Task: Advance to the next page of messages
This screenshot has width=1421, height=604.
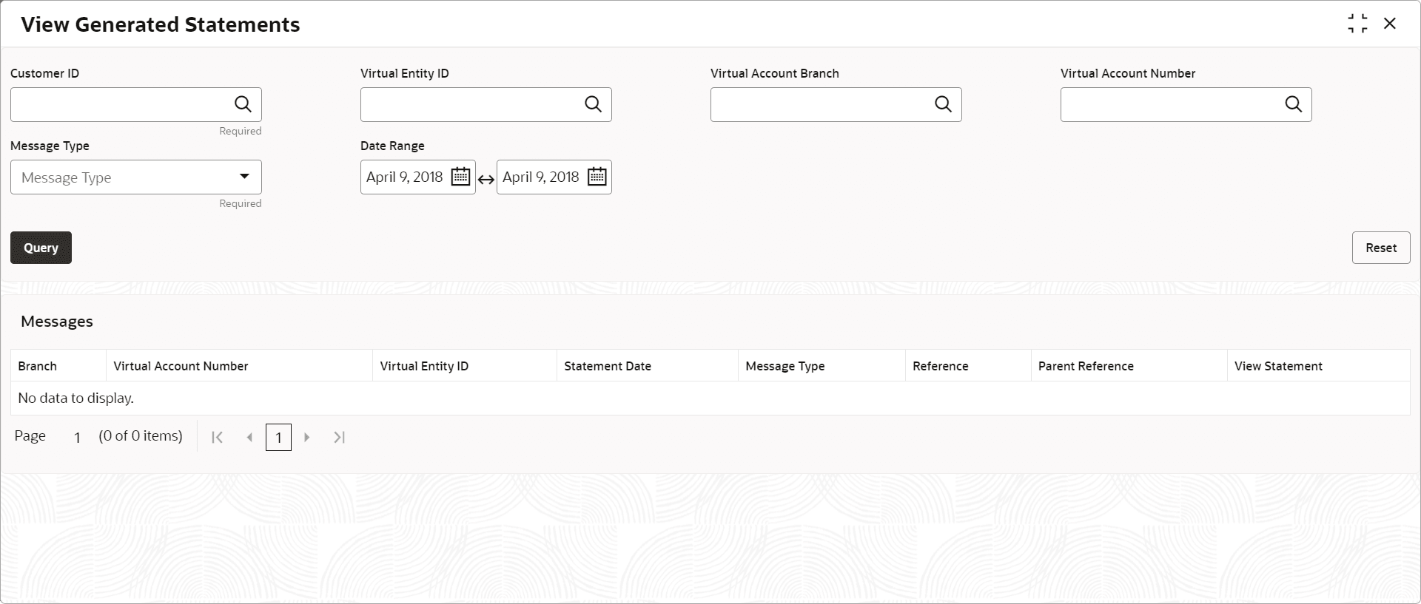Action: [x=306, y=437]
